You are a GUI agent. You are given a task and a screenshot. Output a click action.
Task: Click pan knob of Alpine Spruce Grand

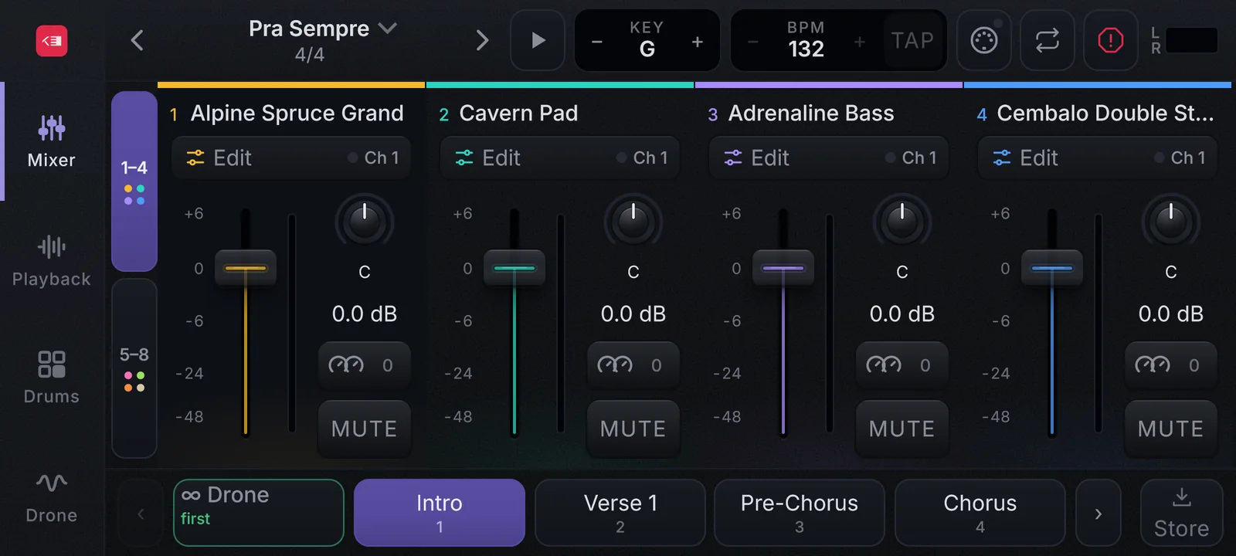365,222
